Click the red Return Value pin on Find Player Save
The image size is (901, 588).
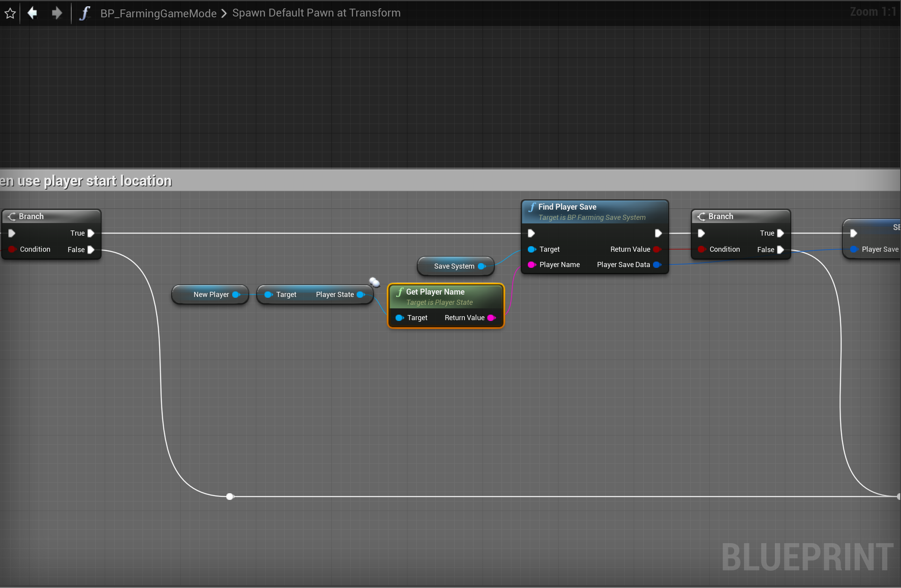pos(657,249)
